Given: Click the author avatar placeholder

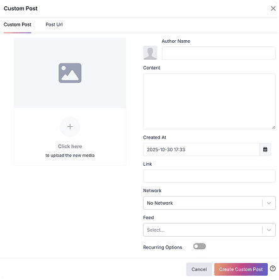Looking at the screenshot, I should point(151,53).
